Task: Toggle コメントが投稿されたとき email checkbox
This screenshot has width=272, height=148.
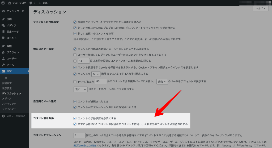Action: pos(75,101)
